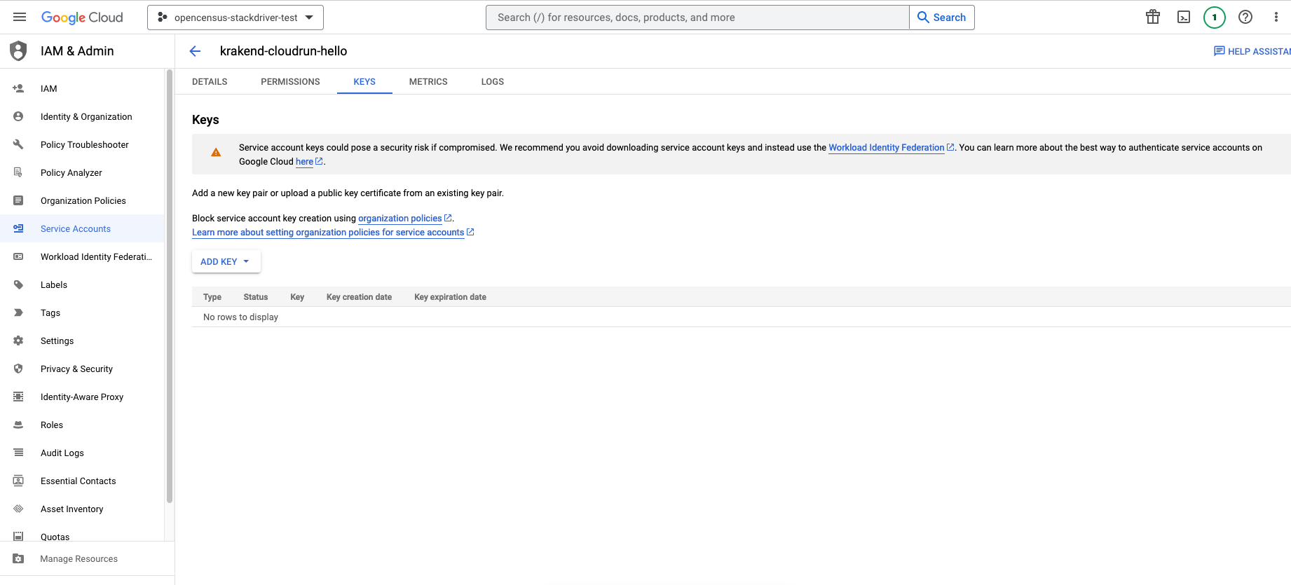Focus the resource search input field

pyautogui.click(x=697, y=18)
